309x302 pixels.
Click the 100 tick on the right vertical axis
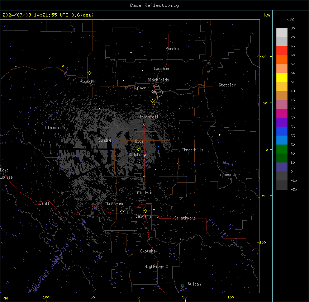tap(263, 57)
